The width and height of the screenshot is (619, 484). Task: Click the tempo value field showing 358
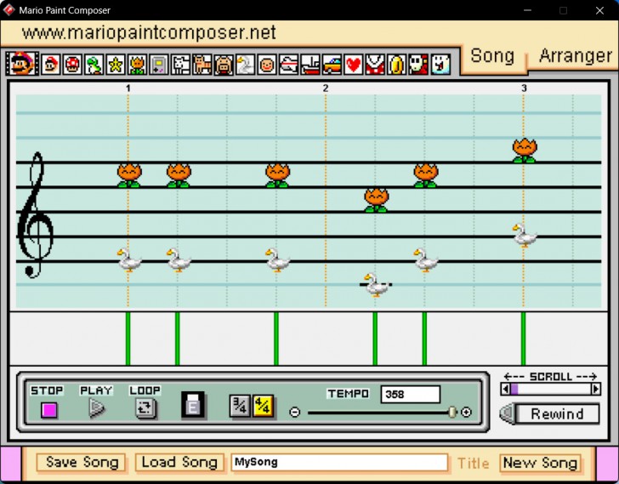(411, 395)
